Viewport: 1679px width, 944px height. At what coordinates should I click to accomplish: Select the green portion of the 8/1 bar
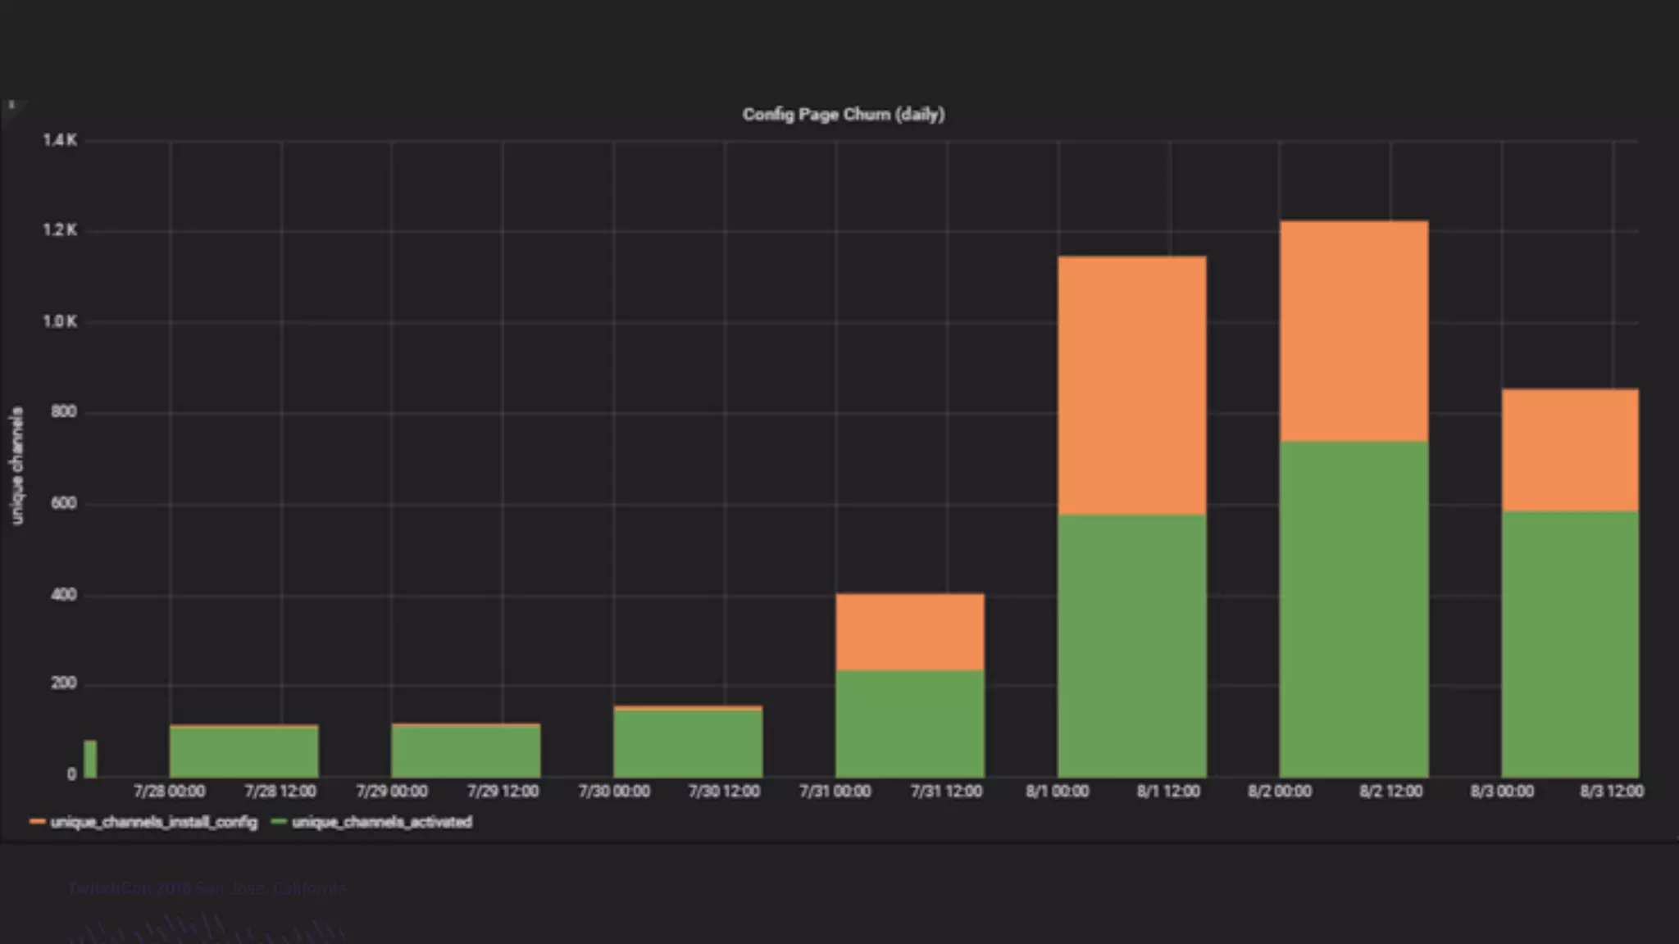(x=1131, y=646)
